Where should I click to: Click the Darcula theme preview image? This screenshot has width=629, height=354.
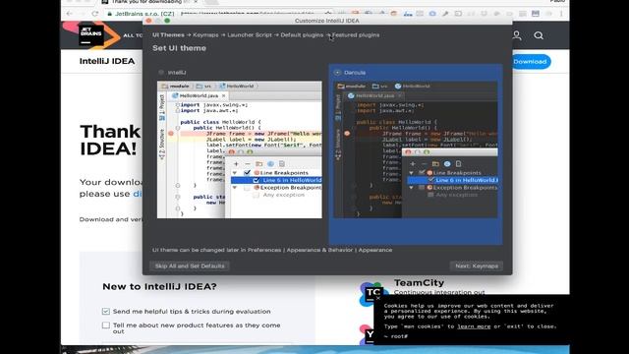coord(416,150)
